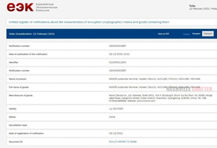217x148 pixels.
Task: Click the Date of registration value 02/12/2021
Action: point(115,133)
